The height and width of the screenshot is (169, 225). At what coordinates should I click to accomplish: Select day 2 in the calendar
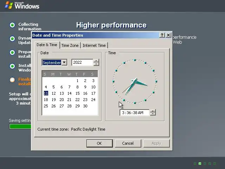coord(85,81)
